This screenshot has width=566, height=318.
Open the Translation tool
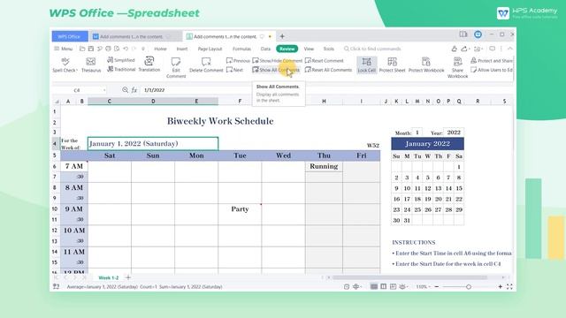(x=149, y=64)
